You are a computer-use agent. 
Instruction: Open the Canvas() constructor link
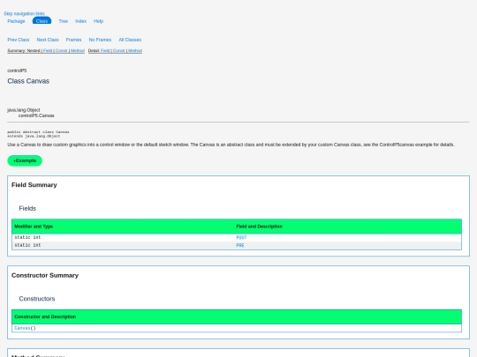[25, 328]
